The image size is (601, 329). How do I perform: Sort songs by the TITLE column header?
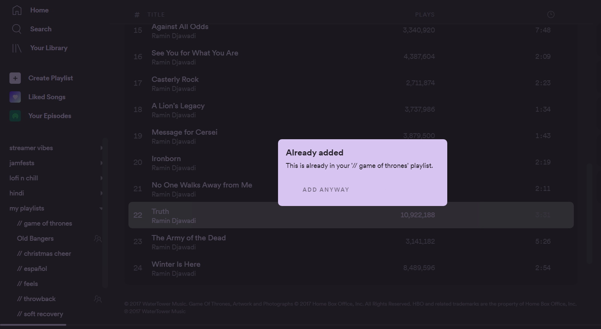tap(157, 14)
